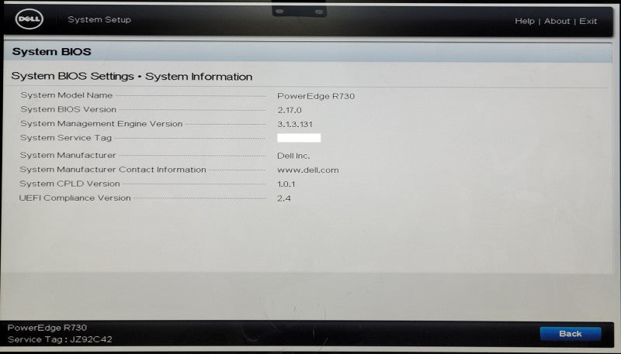The image size is (621, 354).
Task: Click PowerEdge R730 in the footer
Action: coord(47,328)
